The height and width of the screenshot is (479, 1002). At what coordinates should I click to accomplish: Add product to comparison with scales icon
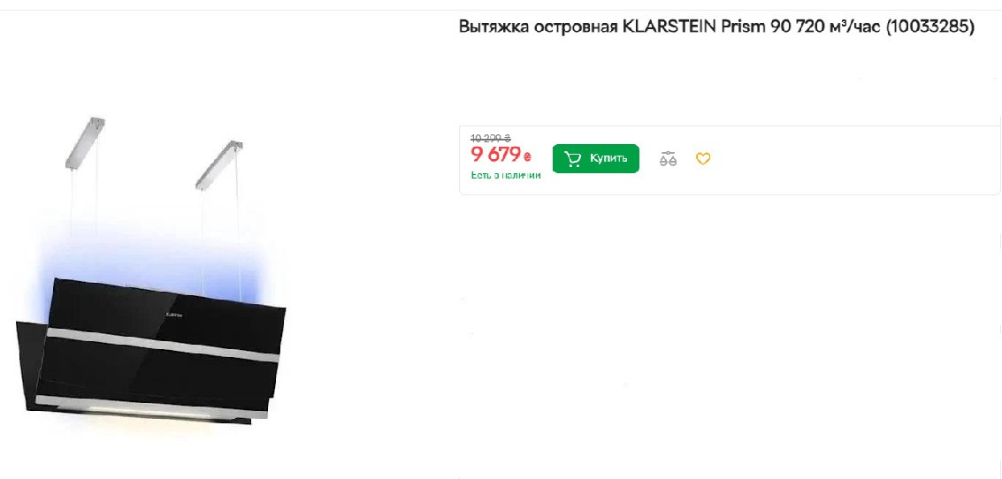coord(668,158)
